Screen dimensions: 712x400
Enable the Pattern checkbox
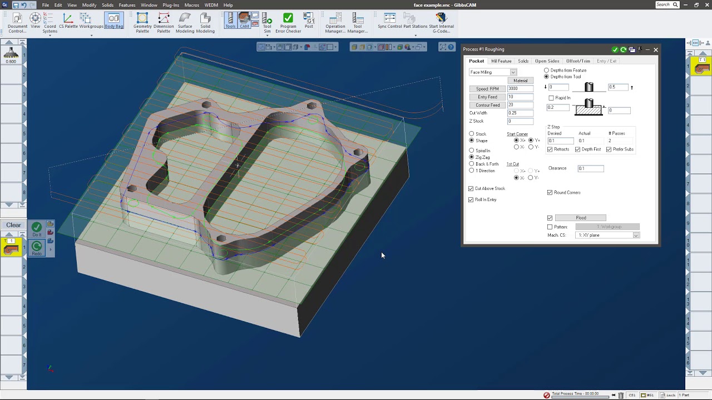click(550, 227)
